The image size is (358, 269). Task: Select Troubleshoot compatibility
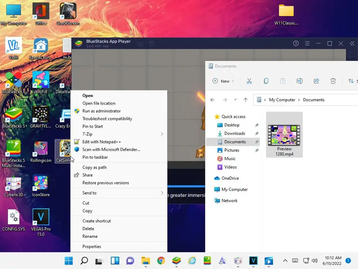[119, 119]
